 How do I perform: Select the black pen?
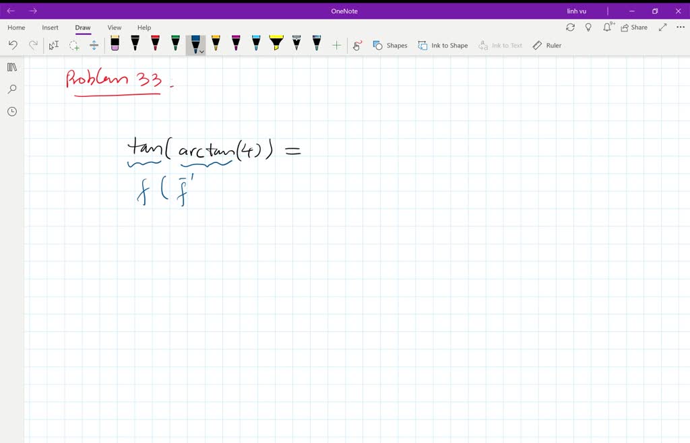click(x=135, y=44)
